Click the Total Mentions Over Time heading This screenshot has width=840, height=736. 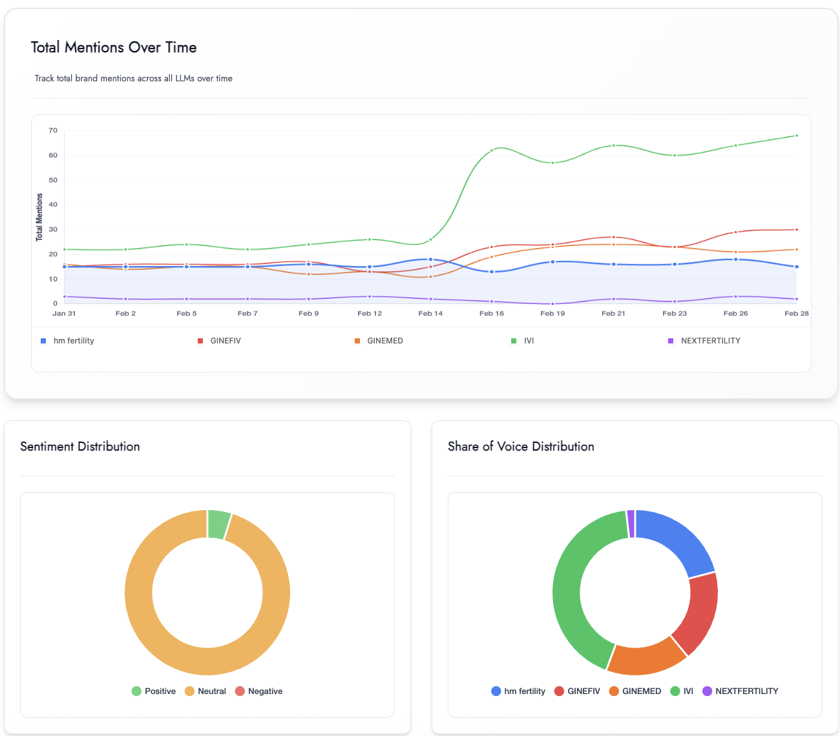[x=114, y=48]
